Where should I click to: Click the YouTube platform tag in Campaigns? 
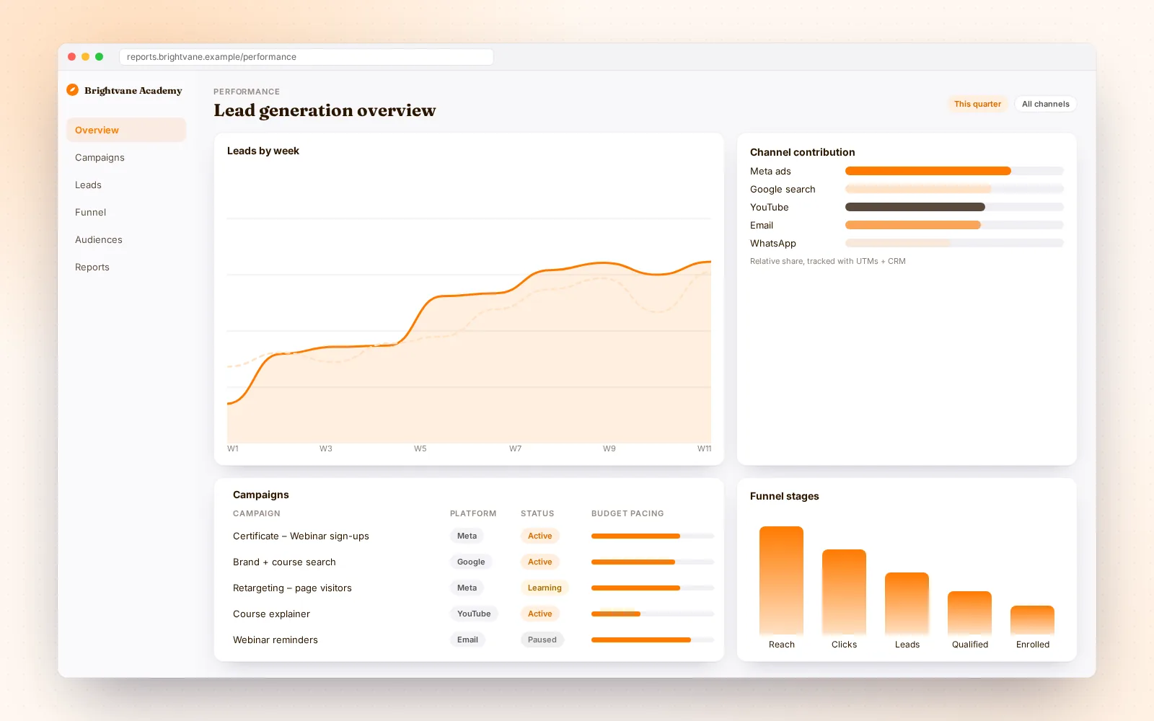tap(474, 614)
